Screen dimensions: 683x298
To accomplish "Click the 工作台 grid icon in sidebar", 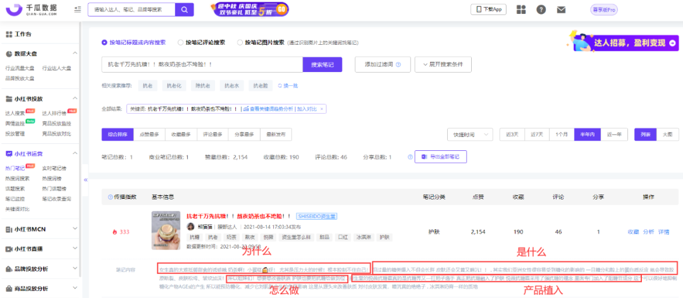I will pos(9,34).
